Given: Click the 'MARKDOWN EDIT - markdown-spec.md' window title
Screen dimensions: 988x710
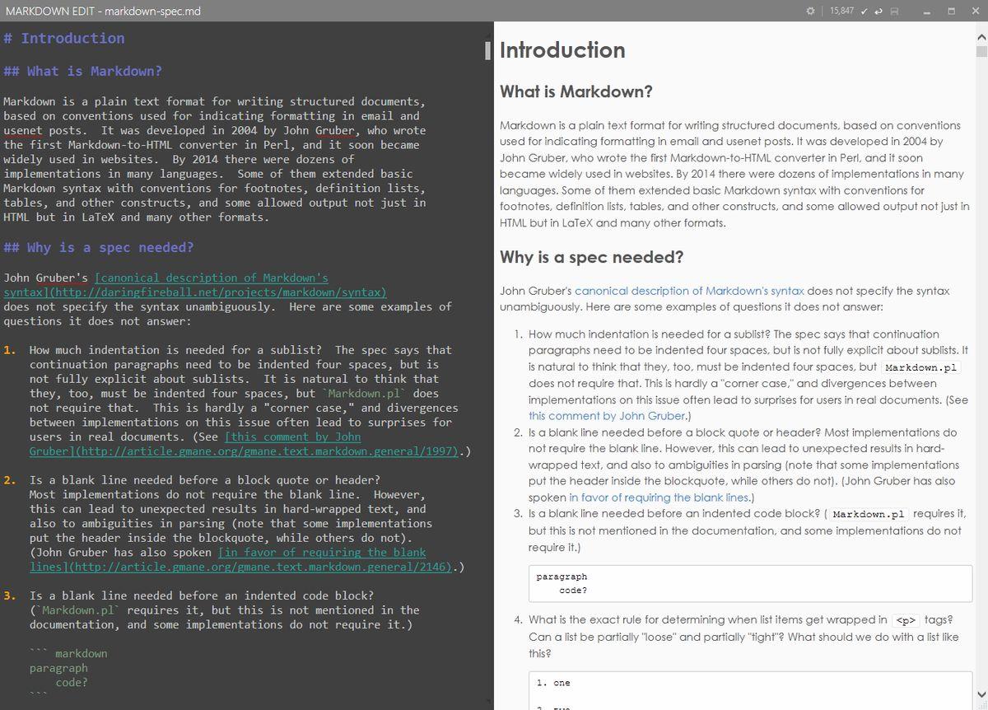Looking at the screenshot, I should point(103,11).
